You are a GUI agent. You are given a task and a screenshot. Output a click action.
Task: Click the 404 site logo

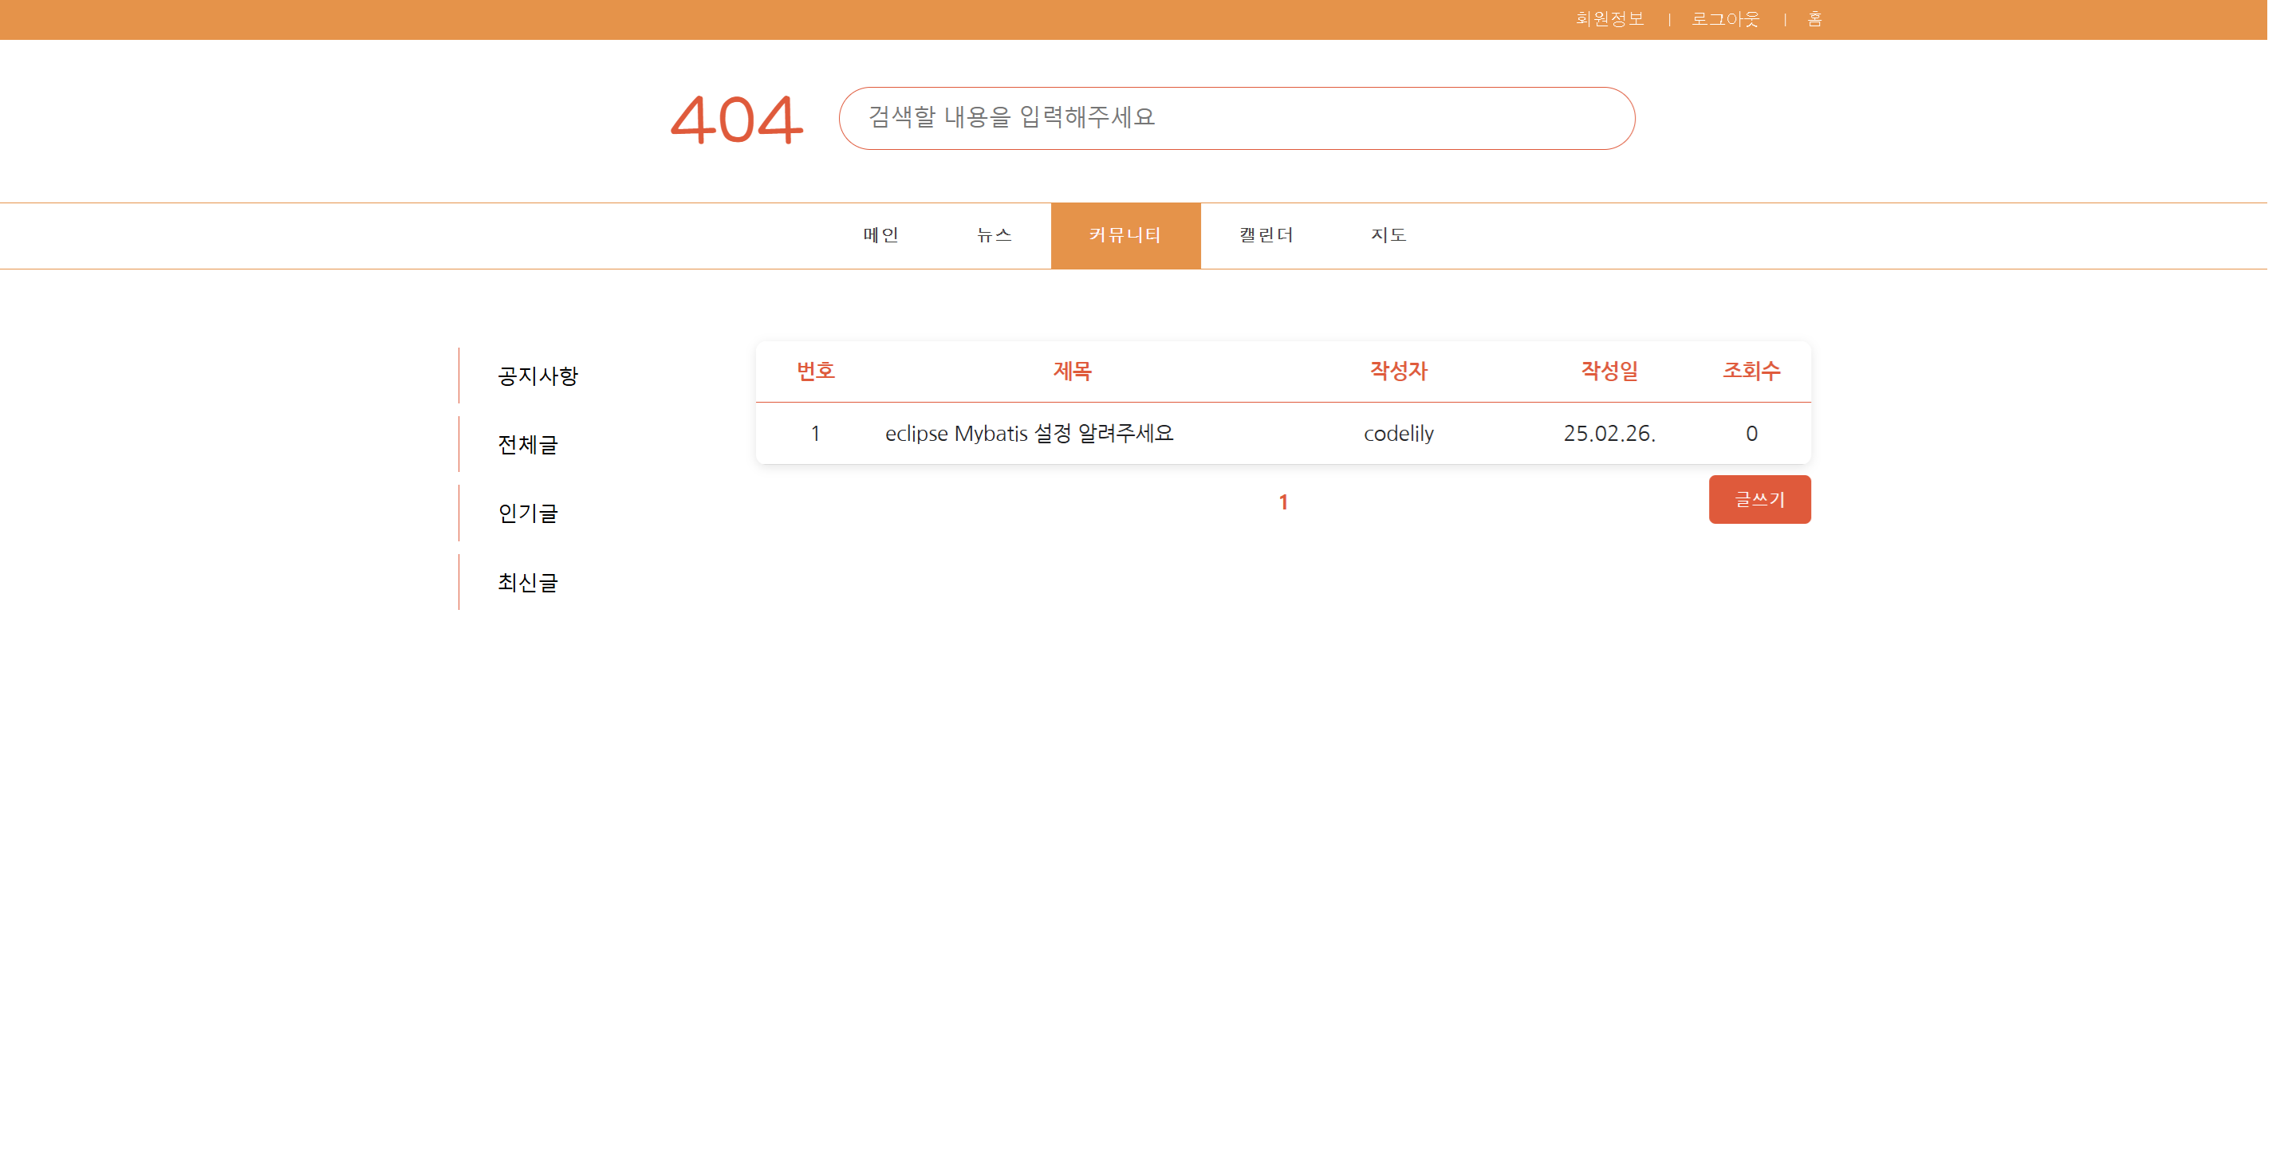pos(736,120)
